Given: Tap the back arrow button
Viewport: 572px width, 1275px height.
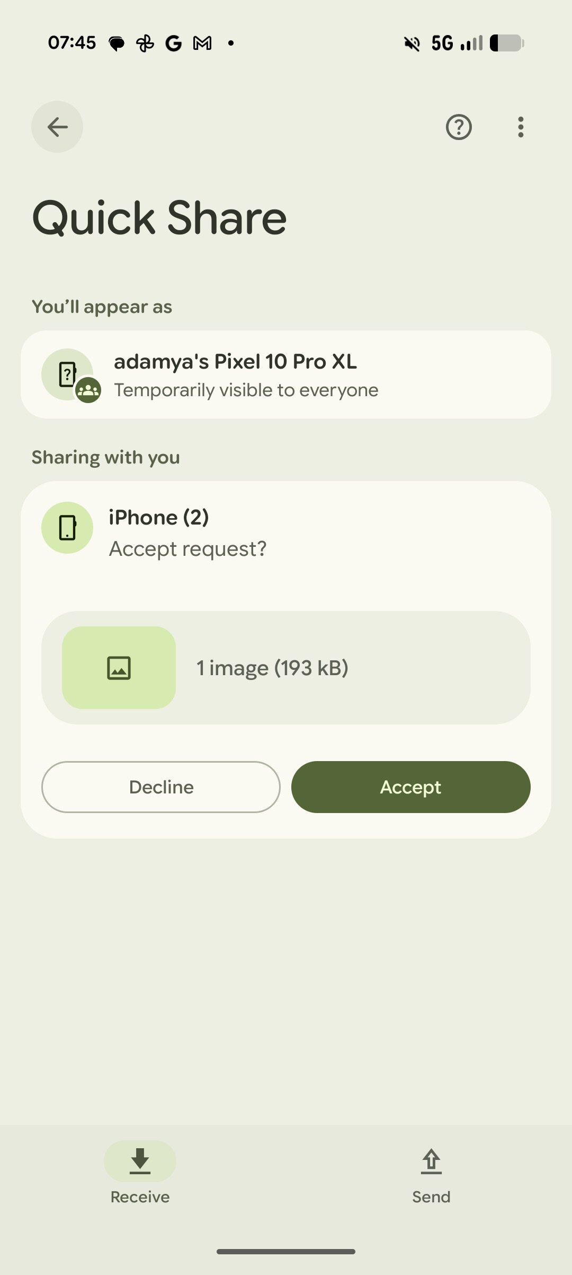Looking at the screenshot, I should coord(57,127).
